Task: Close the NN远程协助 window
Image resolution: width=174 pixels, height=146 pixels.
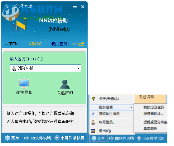Action: (x=83, y=7)
